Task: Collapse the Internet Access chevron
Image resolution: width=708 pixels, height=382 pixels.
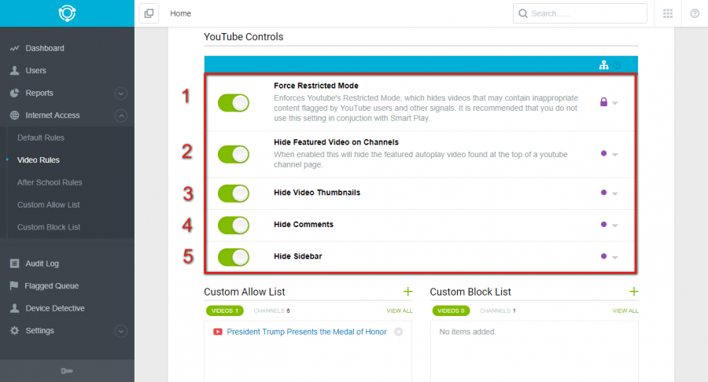Action: click(120, 116)
